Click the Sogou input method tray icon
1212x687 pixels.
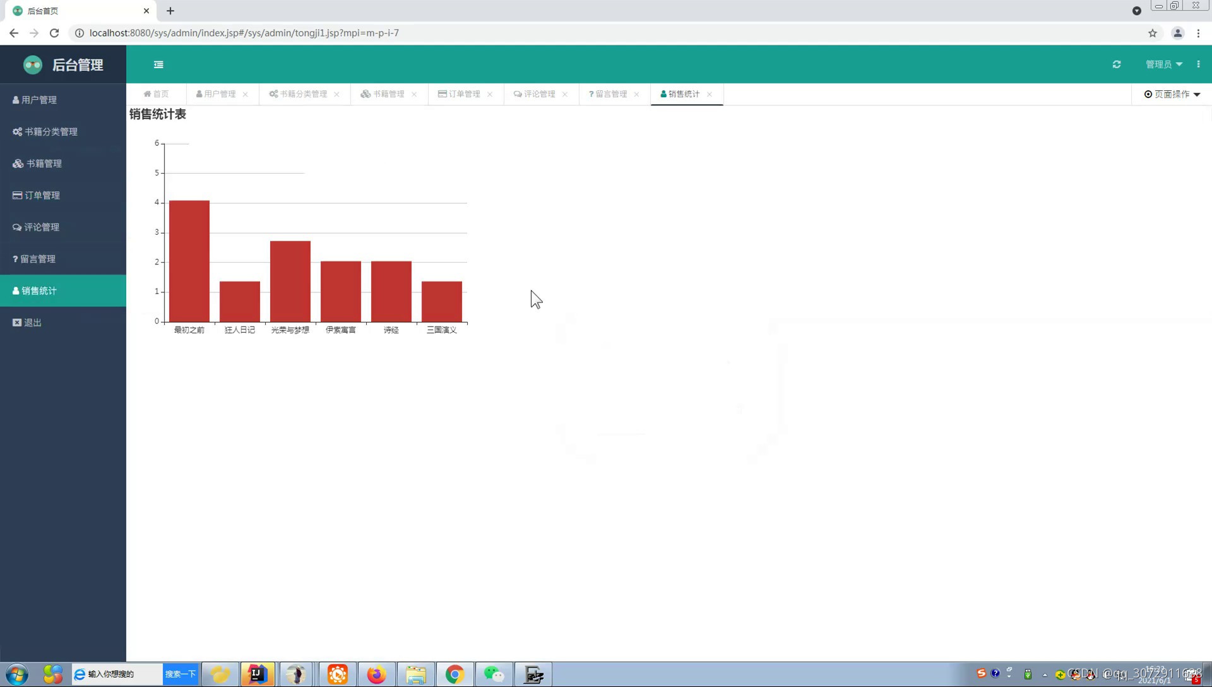tap(981, 673)
